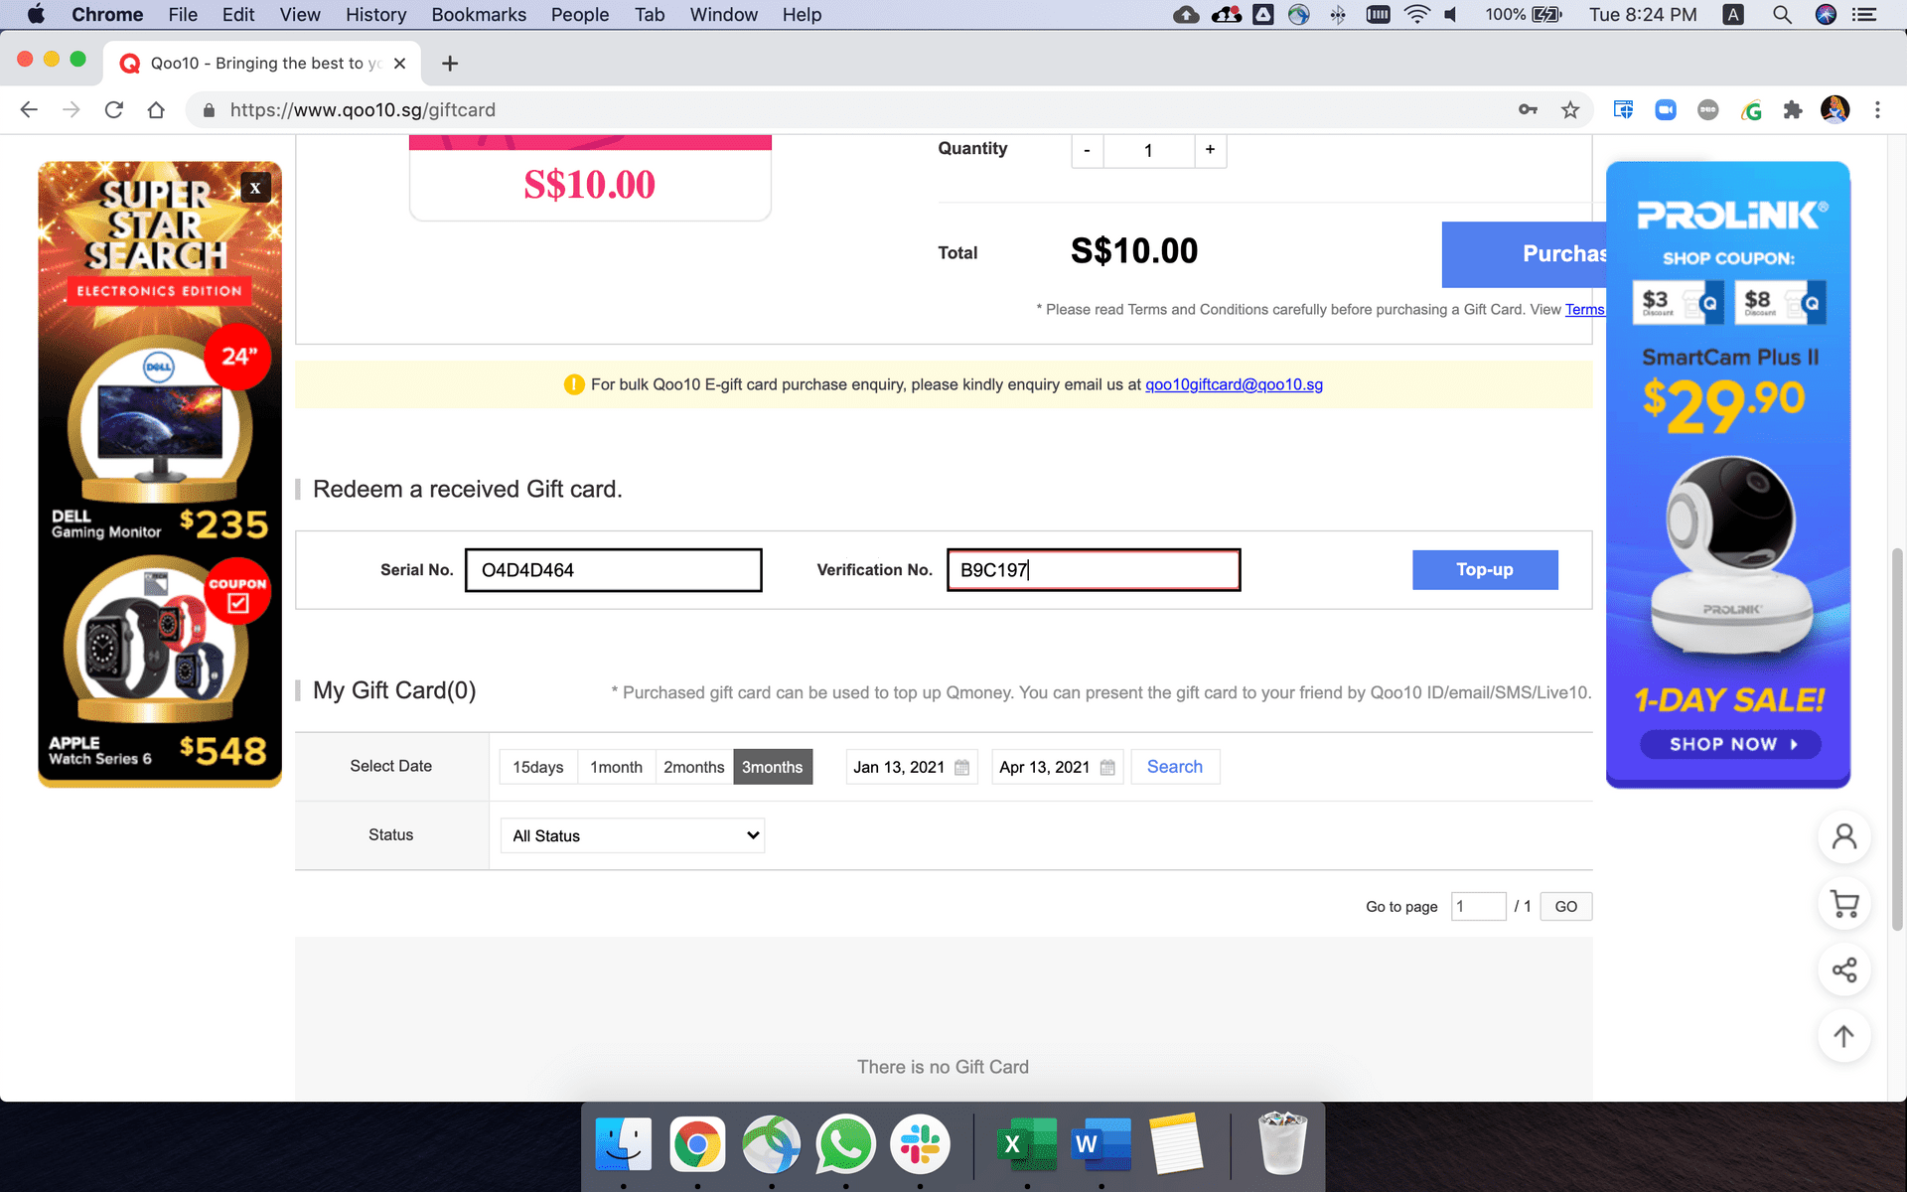1907x1192 pixels.
Task: Click the Chrome back arrow
Action: (x=29, y=110)
